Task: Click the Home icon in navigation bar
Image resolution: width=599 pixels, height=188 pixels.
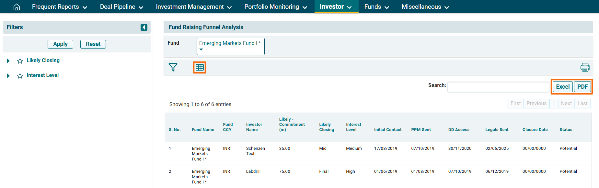Action: (17, 7)
